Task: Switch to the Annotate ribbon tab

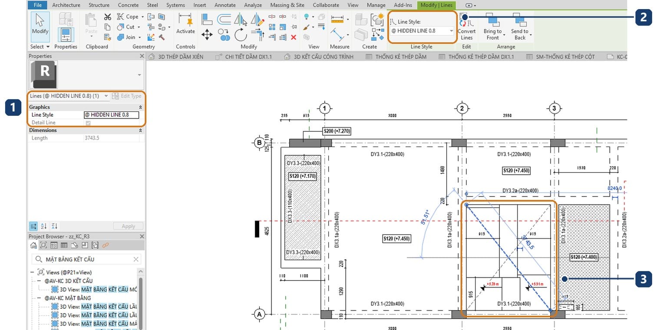Action: coord(225,5)
